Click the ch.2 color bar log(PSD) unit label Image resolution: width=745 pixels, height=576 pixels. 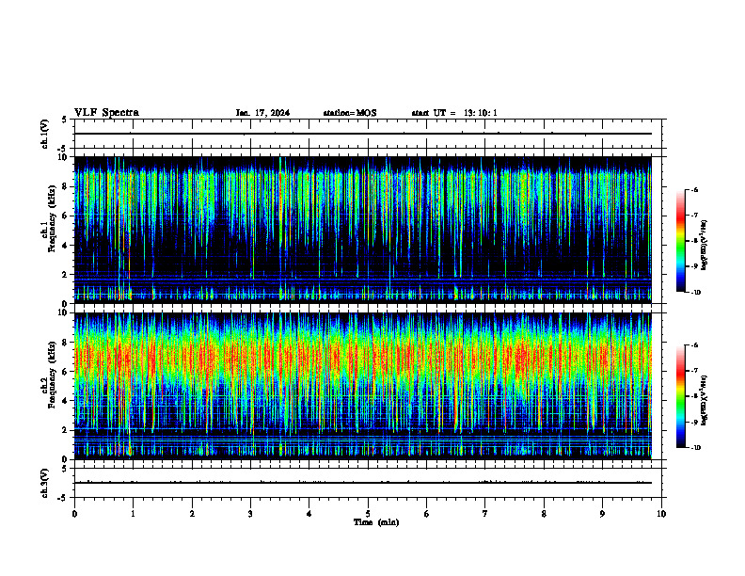tap(705, 400)
